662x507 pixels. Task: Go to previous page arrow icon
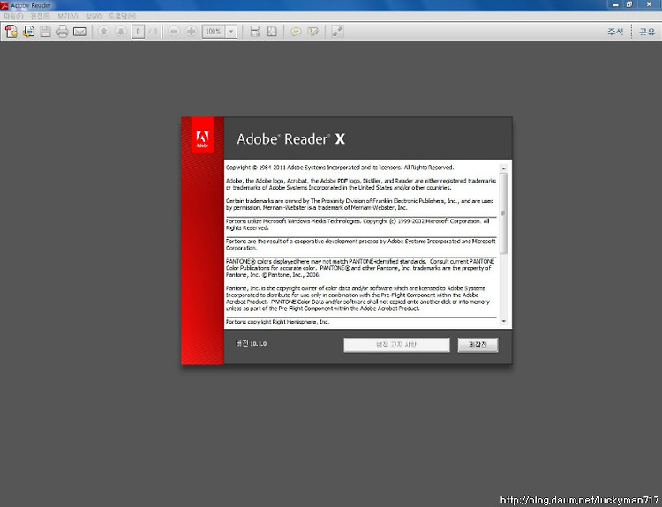(104, 32)
